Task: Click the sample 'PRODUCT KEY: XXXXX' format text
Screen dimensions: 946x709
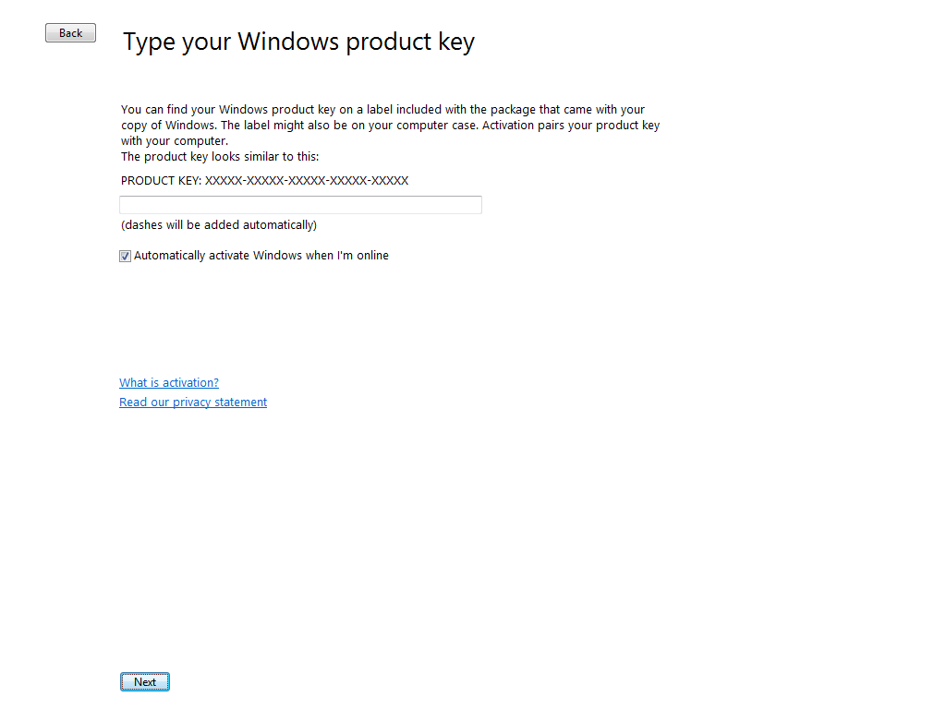Action: click(264, 181)
